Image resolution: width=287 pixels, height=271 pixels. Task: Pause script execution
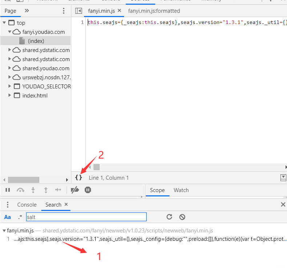[x=8, y=190]
